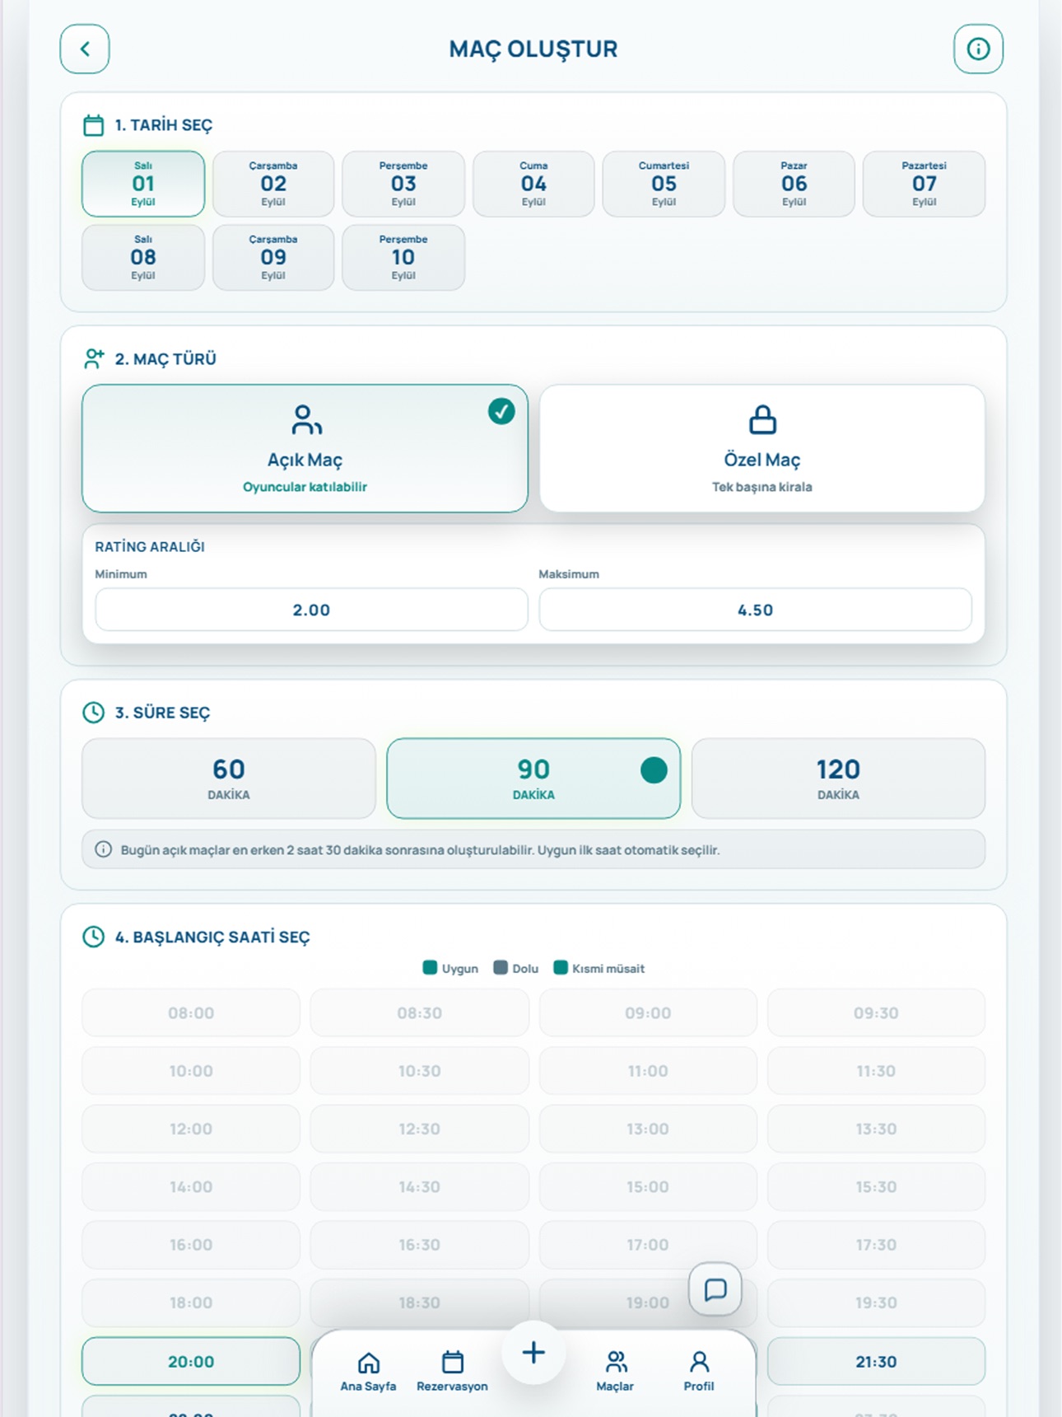Select Özel Maç match type
Screen dimensions: 1062x1417
click(x=762, y=448)
